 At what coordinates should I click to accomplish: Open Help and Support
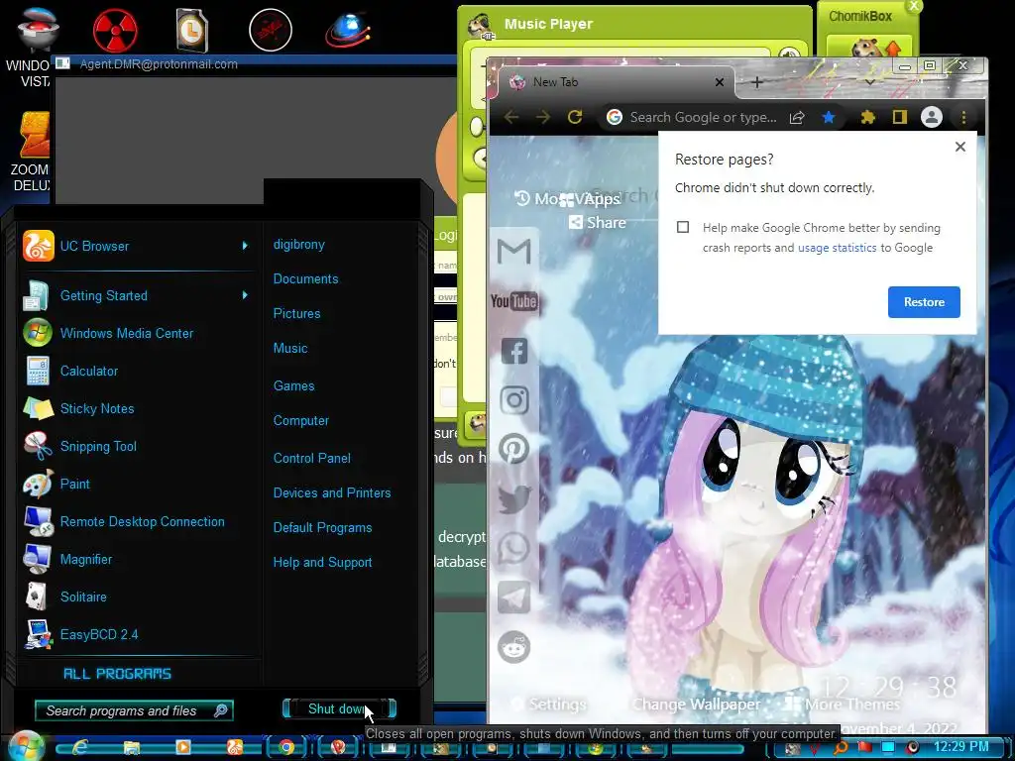[322, 563]
